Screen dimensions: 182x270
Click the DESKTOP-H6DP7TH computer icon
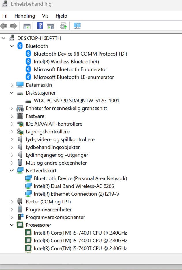(x=12, y=38)
